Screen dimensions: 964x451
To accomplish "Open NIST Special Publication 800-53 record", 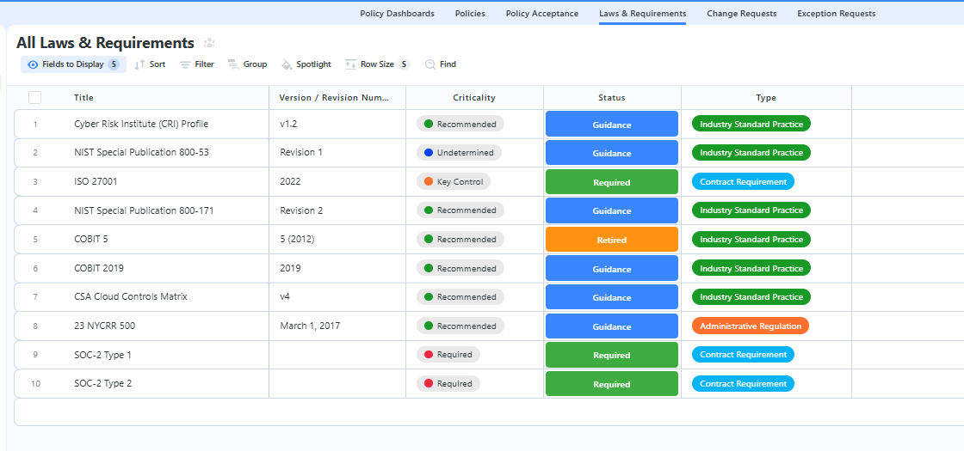I will [x=141, y=152].
